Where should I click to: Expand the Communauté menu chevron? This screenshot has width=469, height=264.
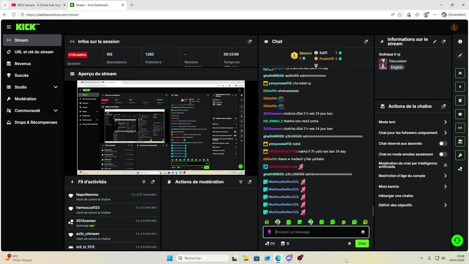(x=56, y=111)
